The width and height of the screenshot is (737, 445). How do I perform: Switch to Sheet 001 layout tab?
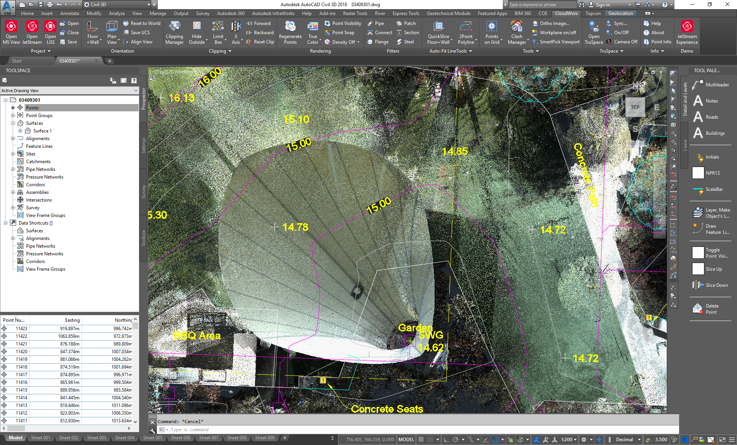pyautogui.click(x=40, y=438)
